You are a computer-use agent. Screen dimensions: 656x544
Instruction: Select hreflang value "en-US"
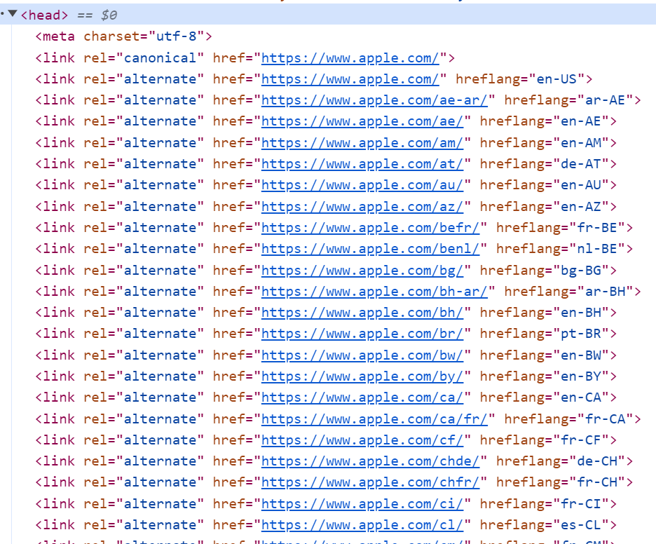click(x=556, y=79)
